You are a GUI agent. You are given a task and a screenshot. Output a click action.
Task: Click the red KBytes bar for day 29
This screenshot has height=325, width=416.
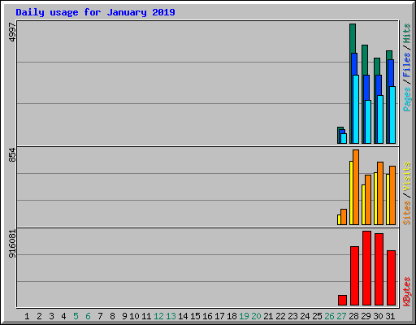click(366, 268)
